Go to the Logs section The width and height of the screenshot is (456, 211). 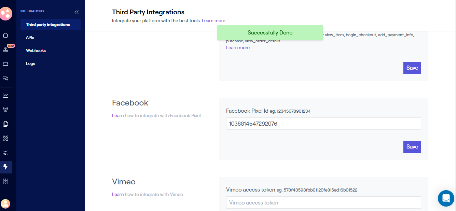(30, 63)
